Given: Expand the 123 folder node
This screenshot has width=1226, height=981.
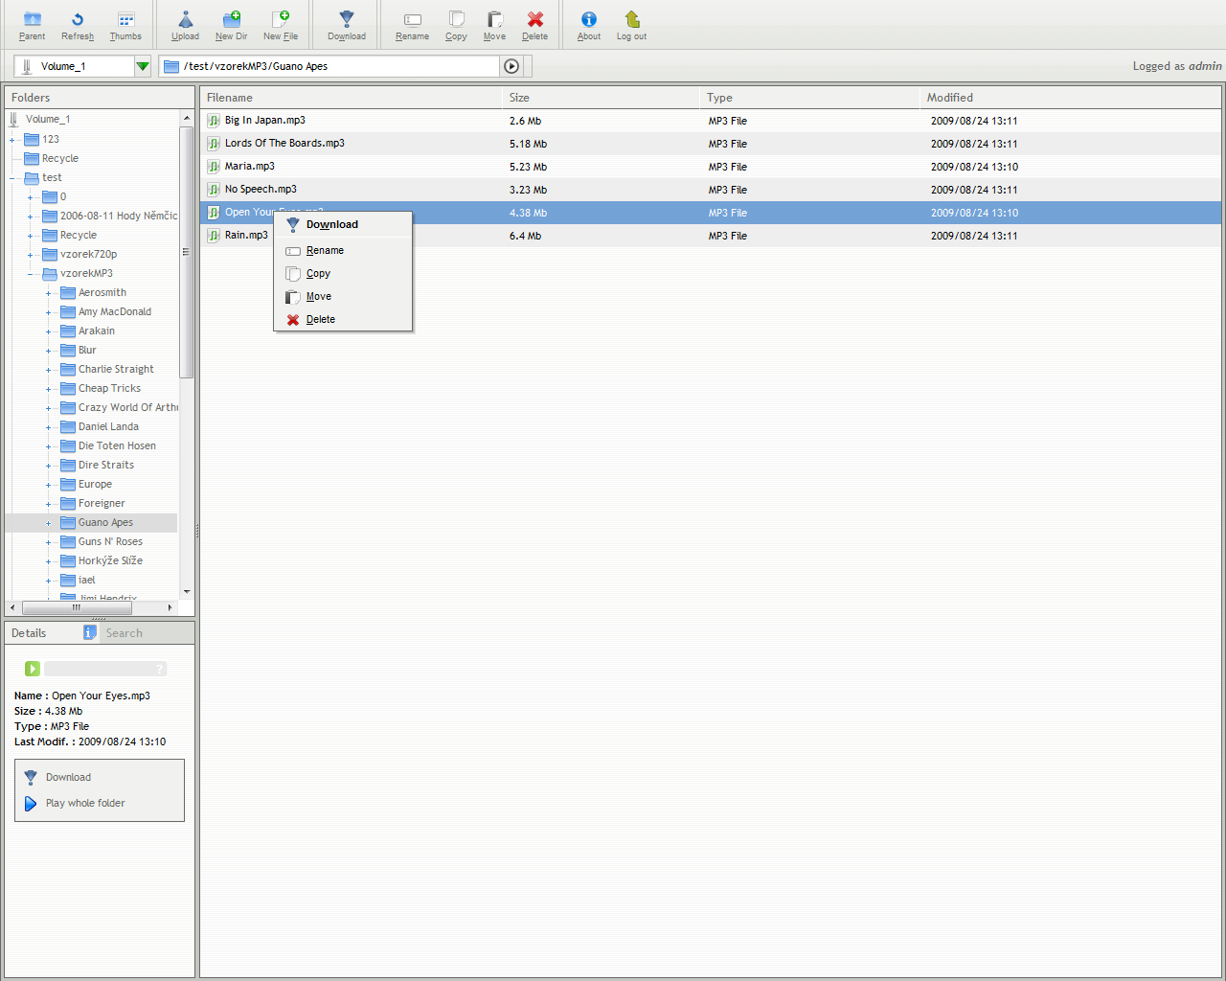Looking at the screenshot, I should 11,140.
